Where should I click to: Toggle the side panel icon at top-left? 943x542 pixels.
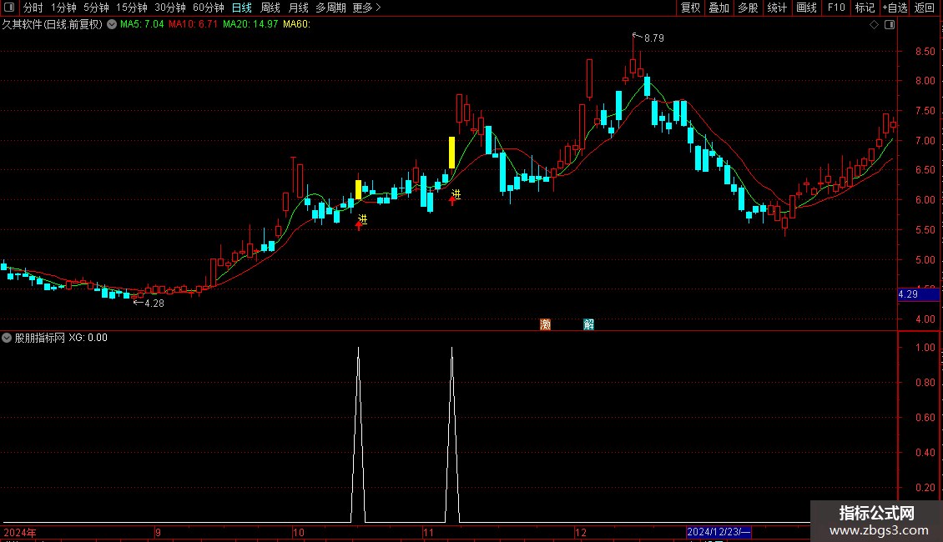(9, 8)
